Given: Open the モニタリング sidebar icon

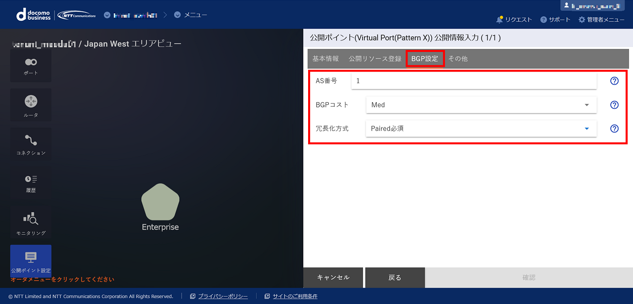Looking at the screenshot, I should point(31,223).
